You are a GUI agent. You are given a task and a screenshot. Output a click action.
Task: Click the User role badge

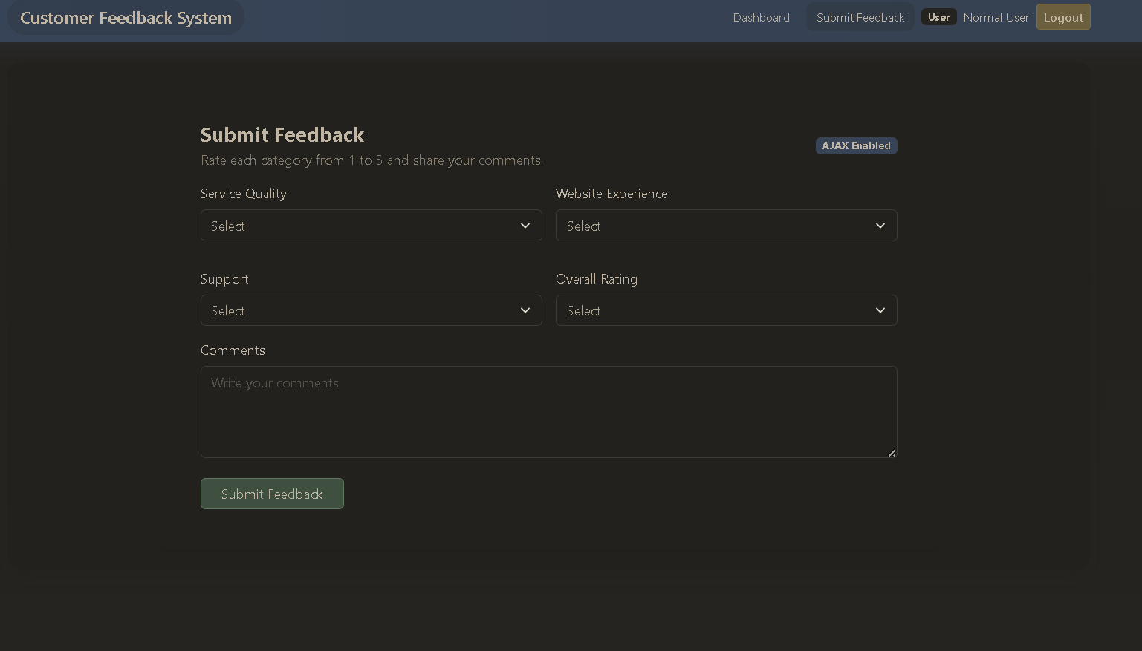click(x=939, y=17)
